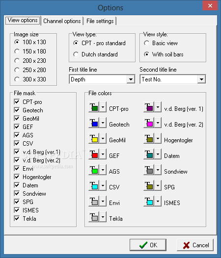
Task: Switch to the File settings tab
Action: (x=100, y=21)
